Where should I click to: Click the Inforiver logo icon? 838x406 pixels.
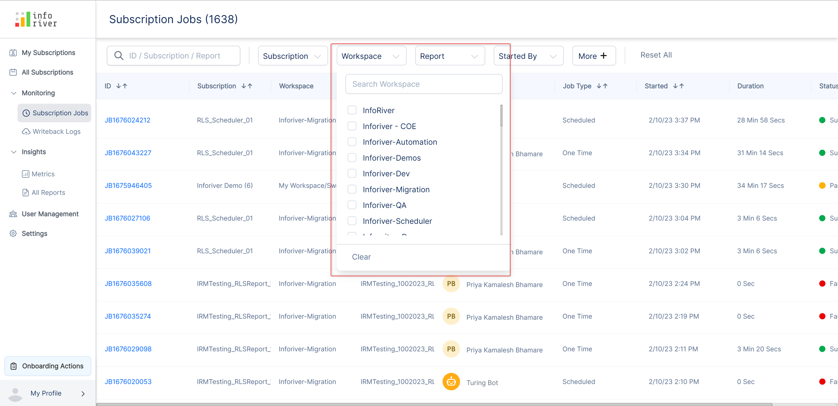[22, 19]
